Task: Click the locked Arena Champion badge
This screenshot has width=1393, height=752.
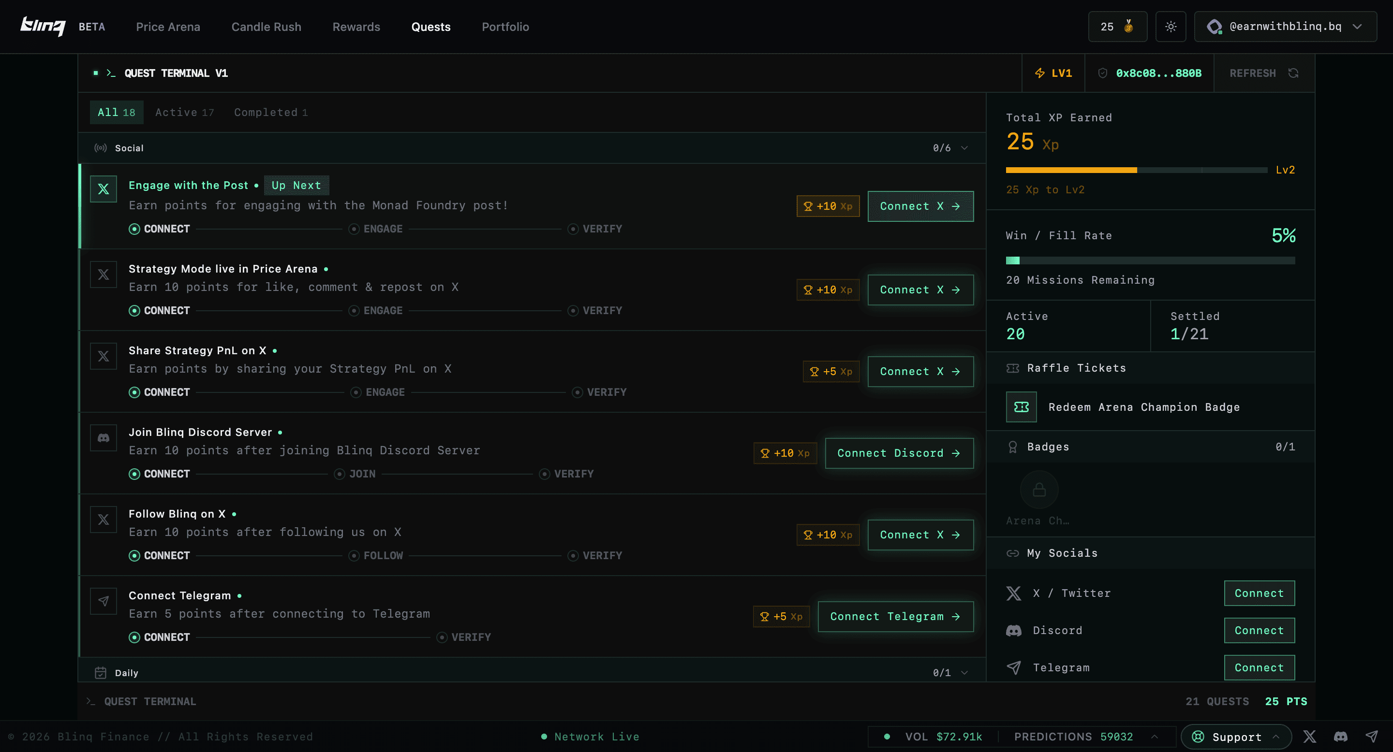Action: [1039, 490]
